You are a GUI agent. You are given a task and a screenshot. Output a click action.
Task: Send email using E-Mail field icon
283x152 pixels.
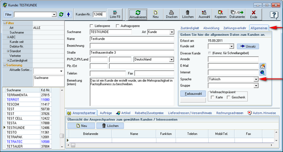point(263,66)
